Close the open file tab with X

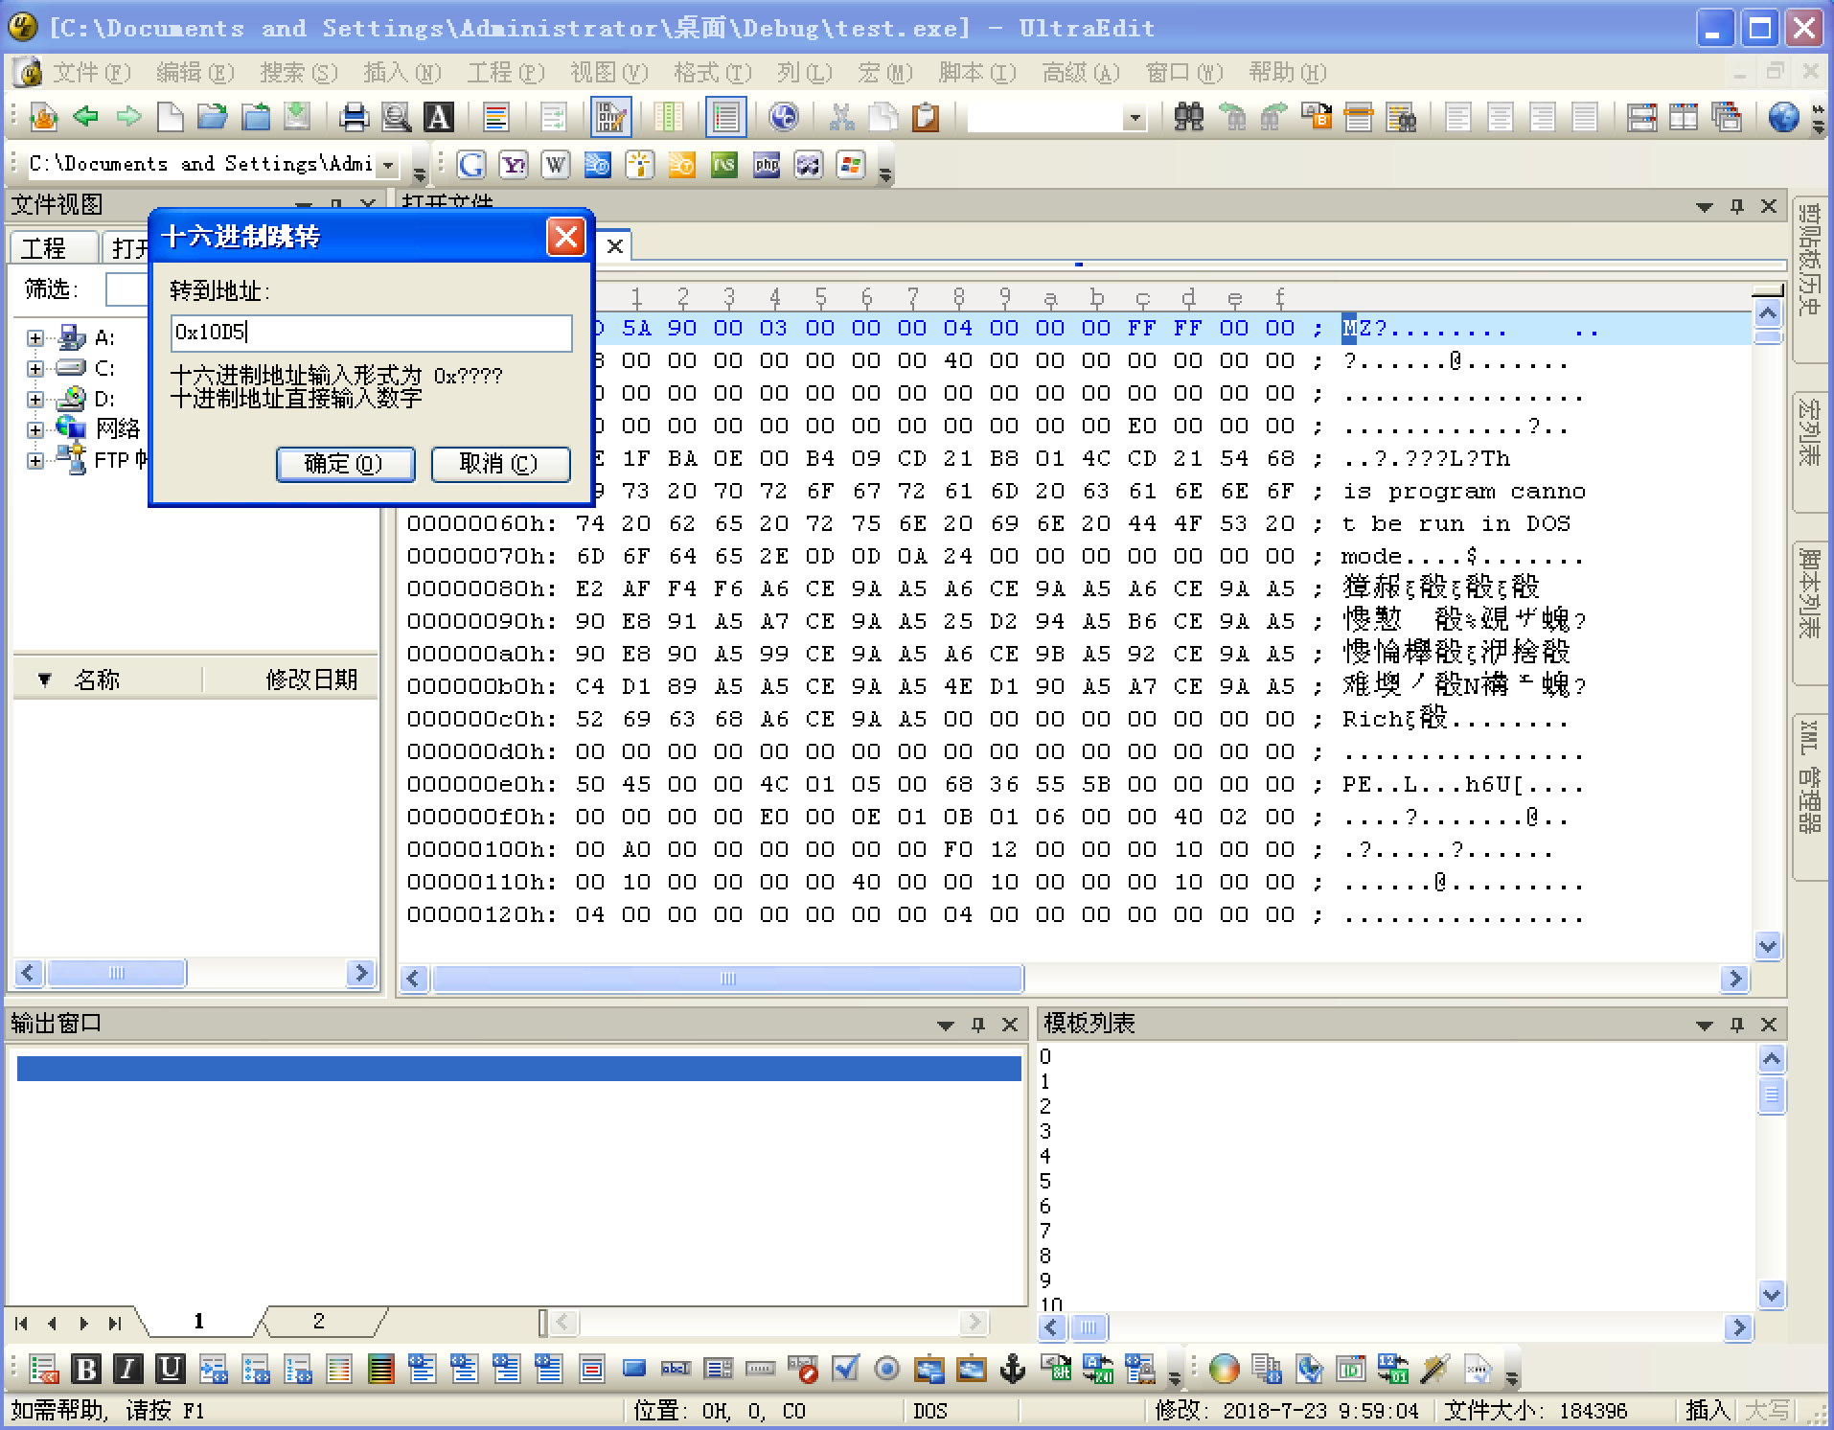coord(615,246)
